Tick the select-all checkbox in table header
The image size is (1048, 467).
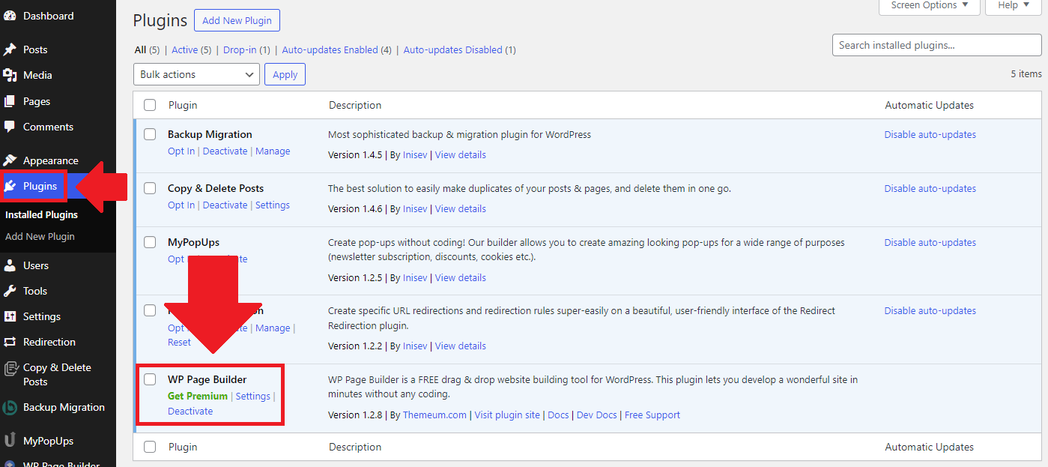(150, 105)
